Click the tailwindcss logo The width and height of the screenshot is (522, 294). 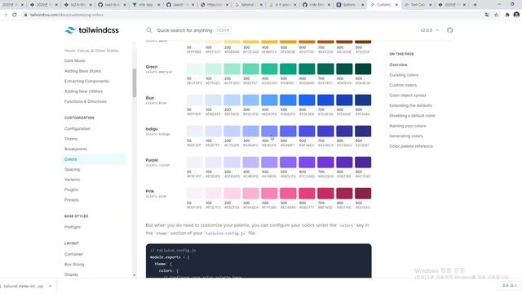91,30
